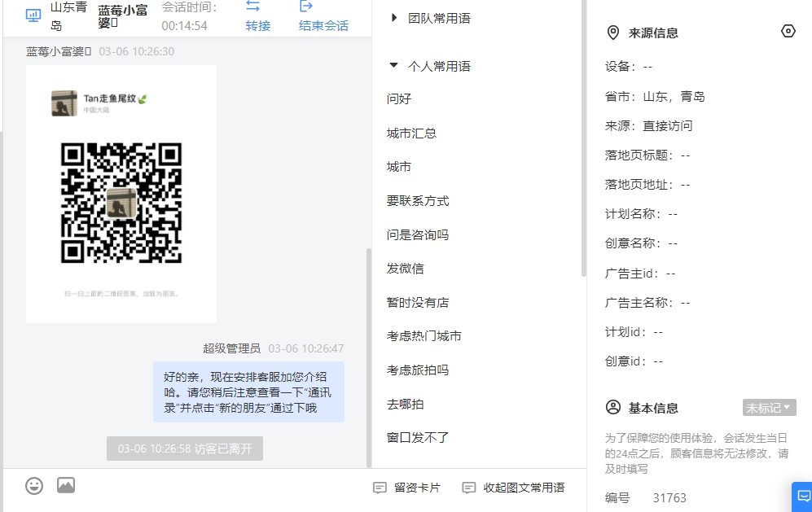This screenshot has width=812, height=512.
Task: Select the quick phrase 暂时没有店
Action: point(418,302)
